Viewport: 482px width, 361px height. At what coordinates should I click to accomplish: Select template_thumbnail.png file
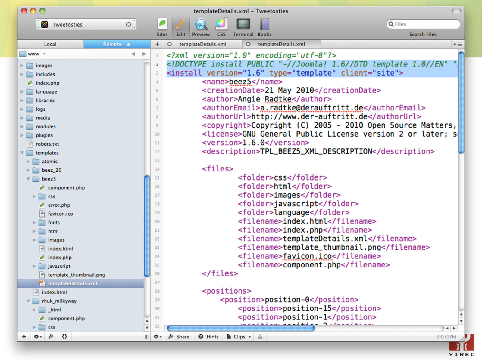tap(81, 275)
